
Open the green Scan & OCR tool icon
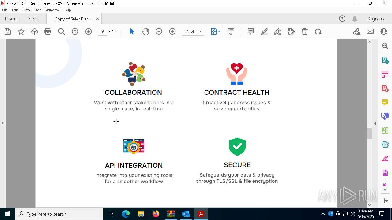[385, 145]
